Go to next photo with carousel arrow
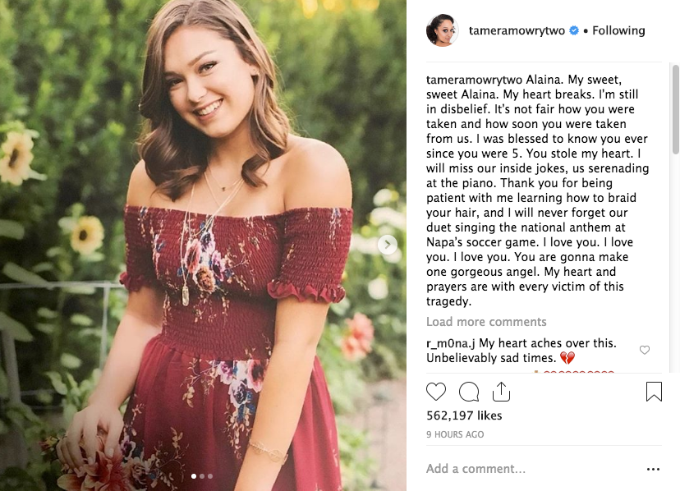This screenshot has height=491, width=680. click(x=387, y=245)
